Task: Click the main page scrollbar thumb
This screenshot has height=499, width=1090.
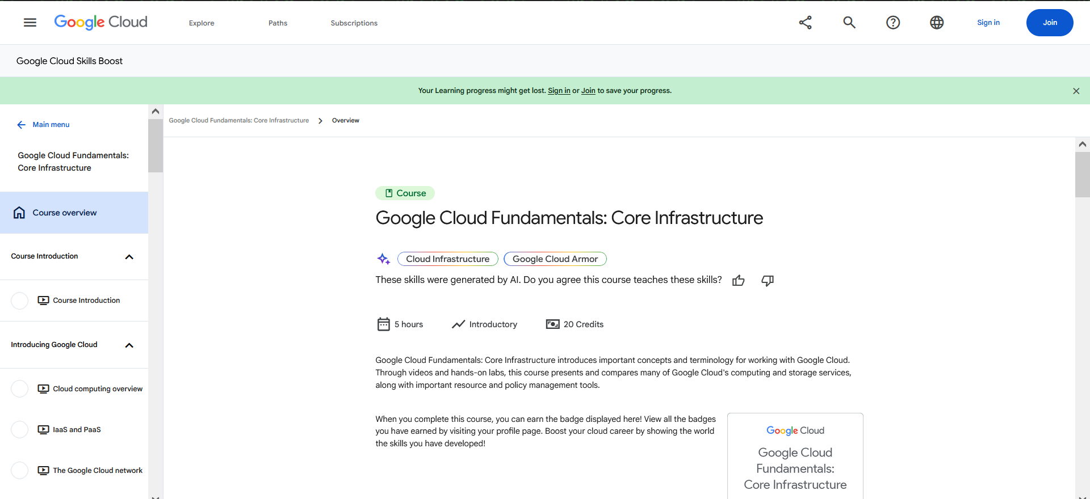Action: click(x=1083, y=175)
